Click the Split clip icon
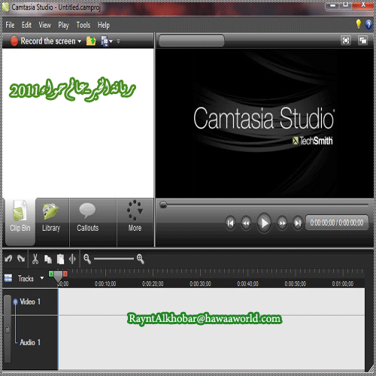376x376 pixels. (x=72, y=259)
